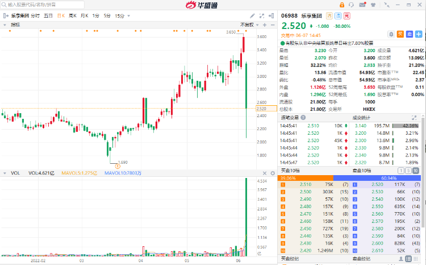Open more timeframe options dropdown after 15分
Viewport: 426px width, 265px height.
point(129,16)
